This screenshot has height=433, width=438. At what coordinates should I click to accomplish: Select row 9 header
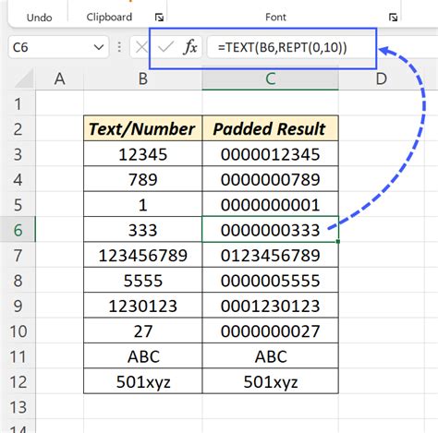tap(18, 306)
